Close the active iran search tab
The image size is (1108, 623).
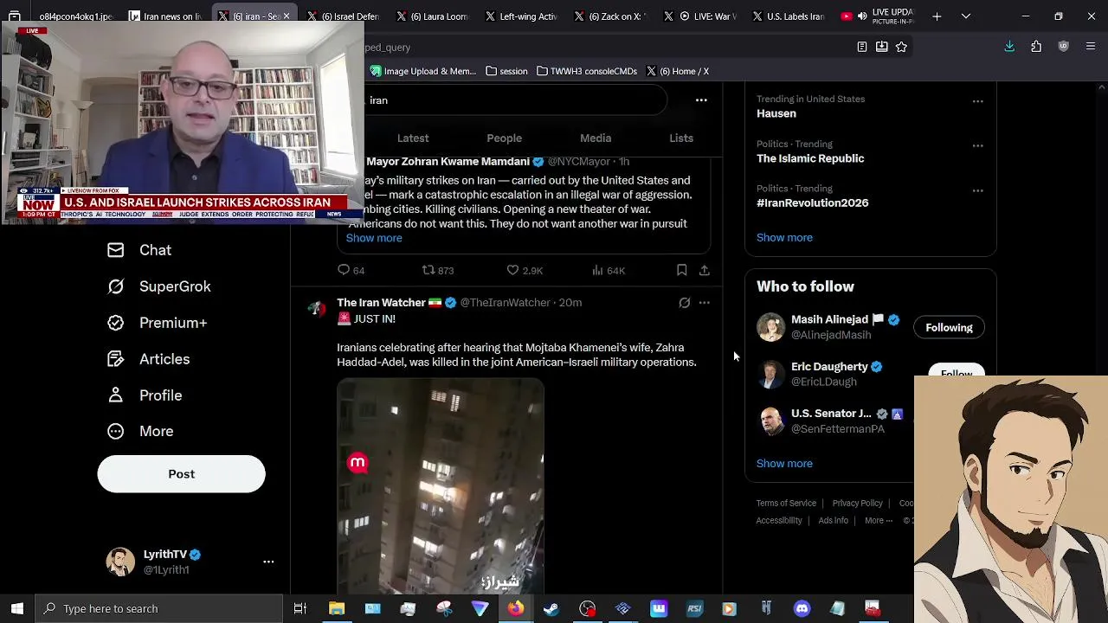[x=287, y=16]
